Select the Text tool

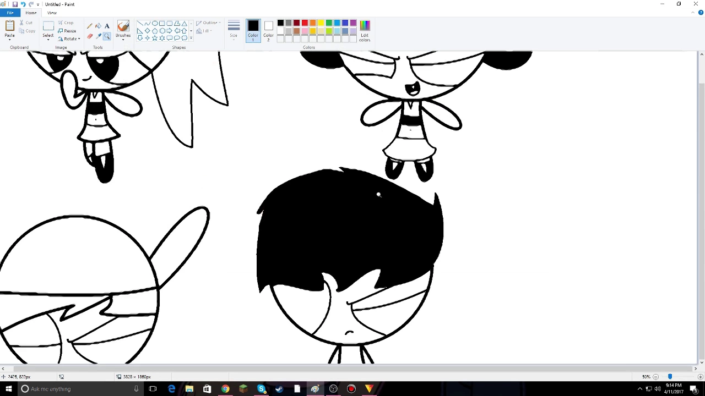pyautogui.click(x=107, y=26)
